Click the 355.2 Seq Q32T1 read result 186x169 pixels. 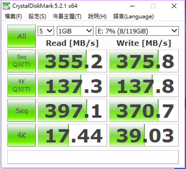click(72, 61)
